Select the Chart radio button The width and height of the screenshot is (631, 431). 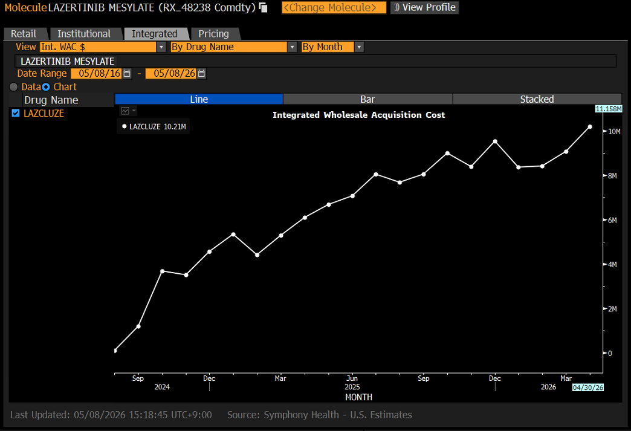pos(46,87)
